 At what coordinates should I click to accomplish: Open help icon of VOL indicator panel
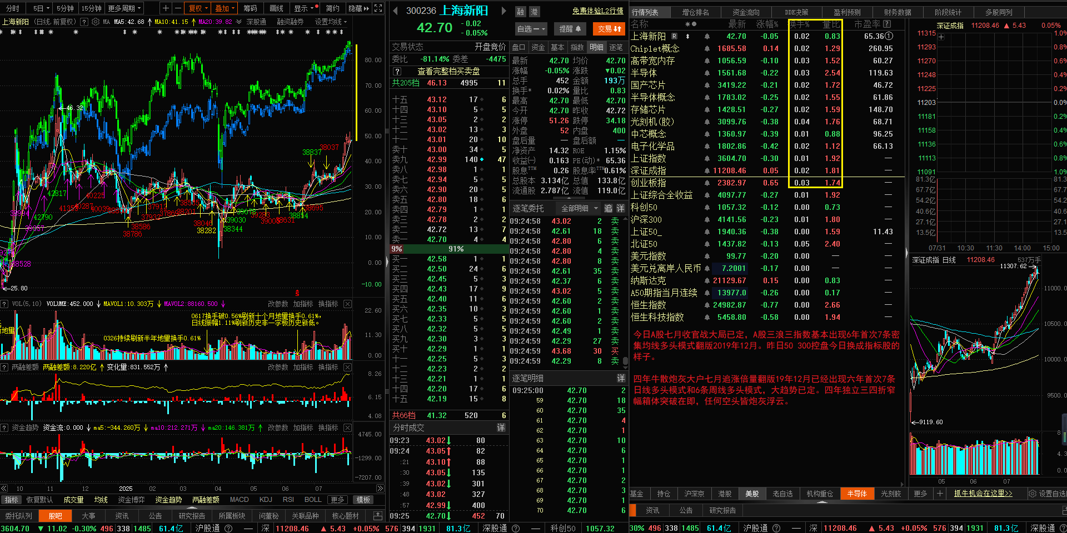4,304
